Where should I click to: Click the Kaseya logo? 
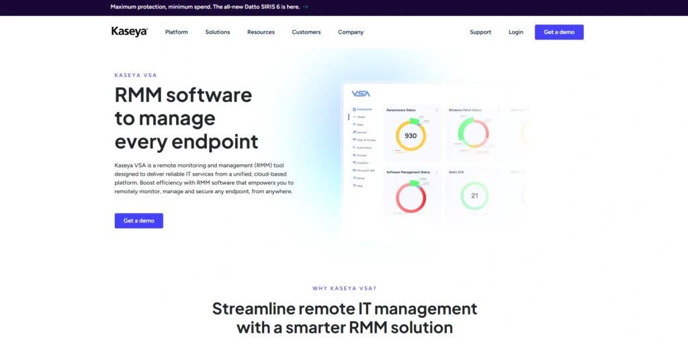[130, 32]
